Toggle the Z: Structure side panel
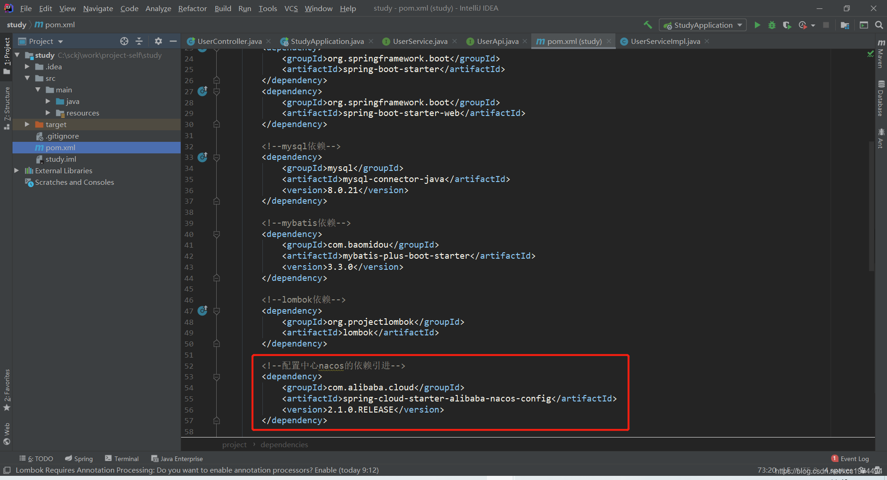 pos(6,108)
